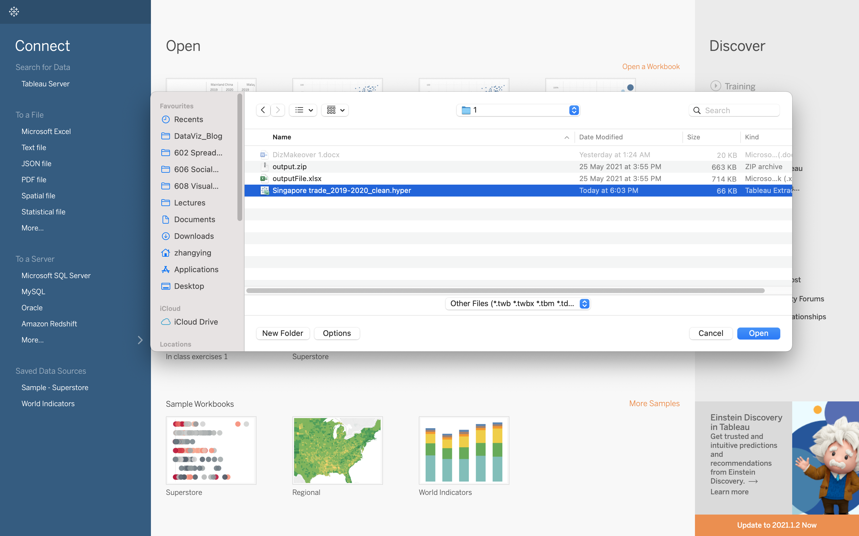Image resolution: width=859 pixels, height=536 pixels.
Task: Open Recents in the Favourites sidebar
Action: [189, 119]
